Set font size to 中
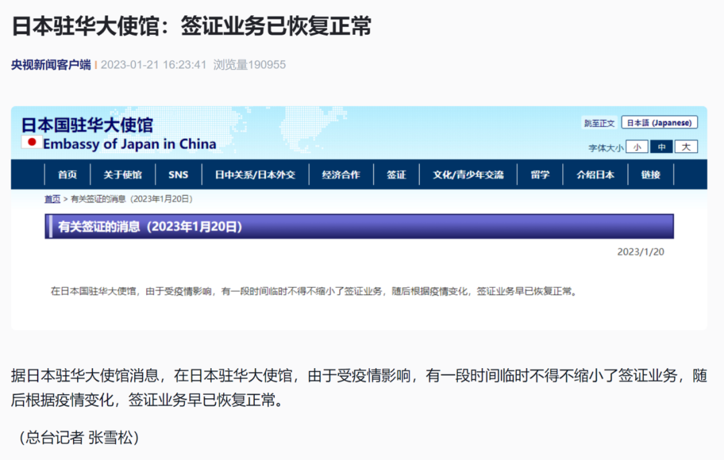This screenshot has width=724, height=460. (x=661, y=147)
